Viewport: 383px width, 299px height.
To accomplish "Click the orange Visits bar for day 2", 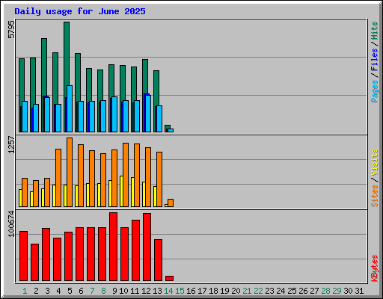I will coord(36,194).
